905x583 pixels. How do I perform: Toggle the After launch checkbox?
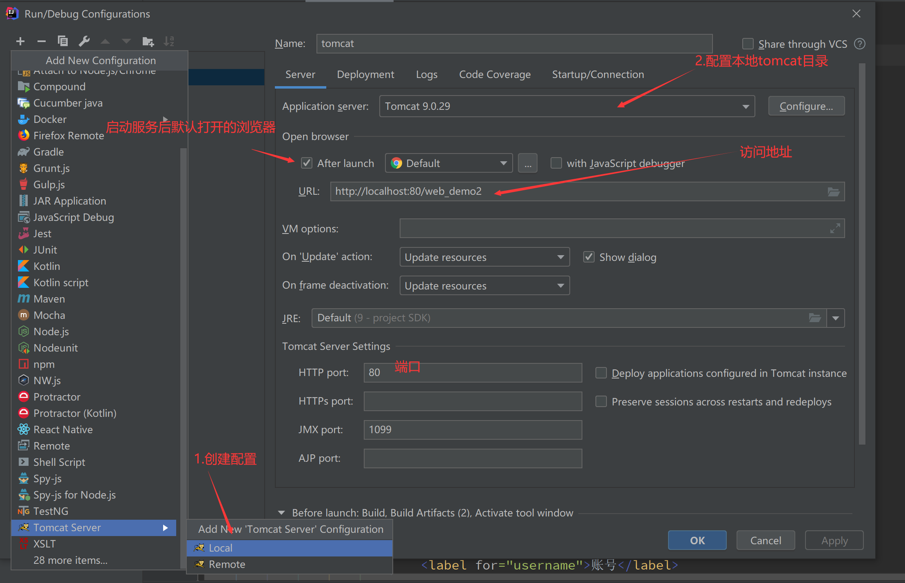307,163
